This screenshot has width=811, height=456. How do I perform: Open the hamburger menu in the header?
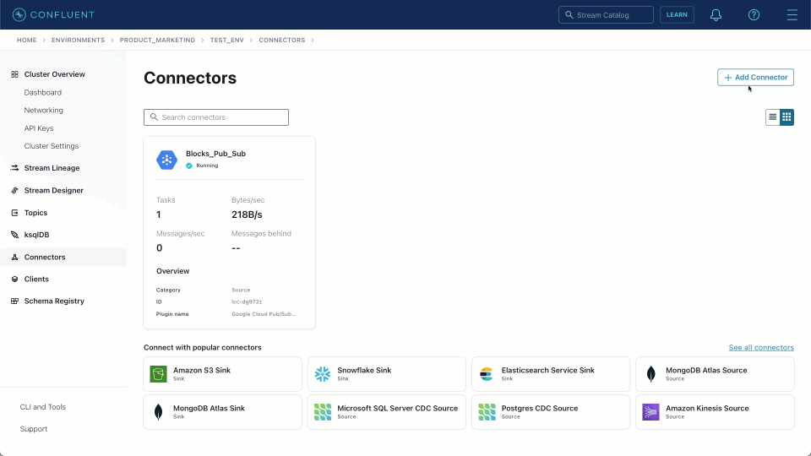pyautogui.click(x=792, y=15)
